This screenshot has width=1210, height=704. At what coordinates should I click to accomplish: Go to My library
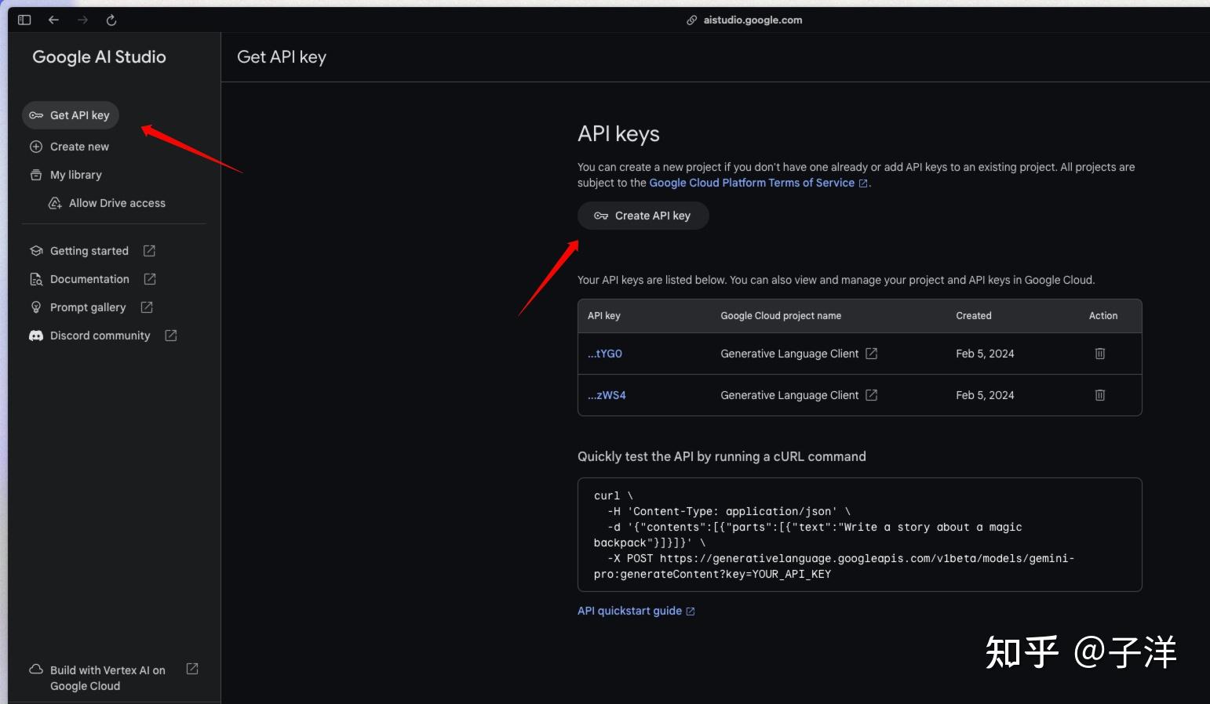tap(75, 175)
